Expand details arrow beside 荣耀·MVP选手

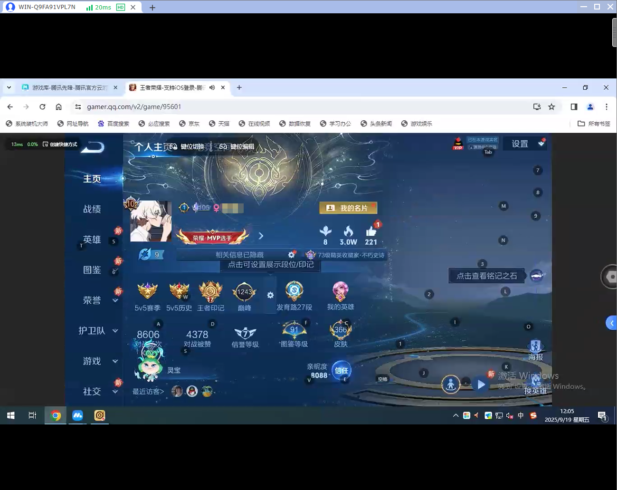tap(261, 236)
